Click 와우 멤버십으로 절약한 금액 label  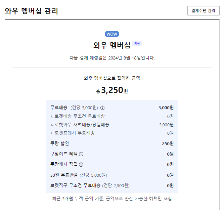pyautogui.click(x=112, y=78)
